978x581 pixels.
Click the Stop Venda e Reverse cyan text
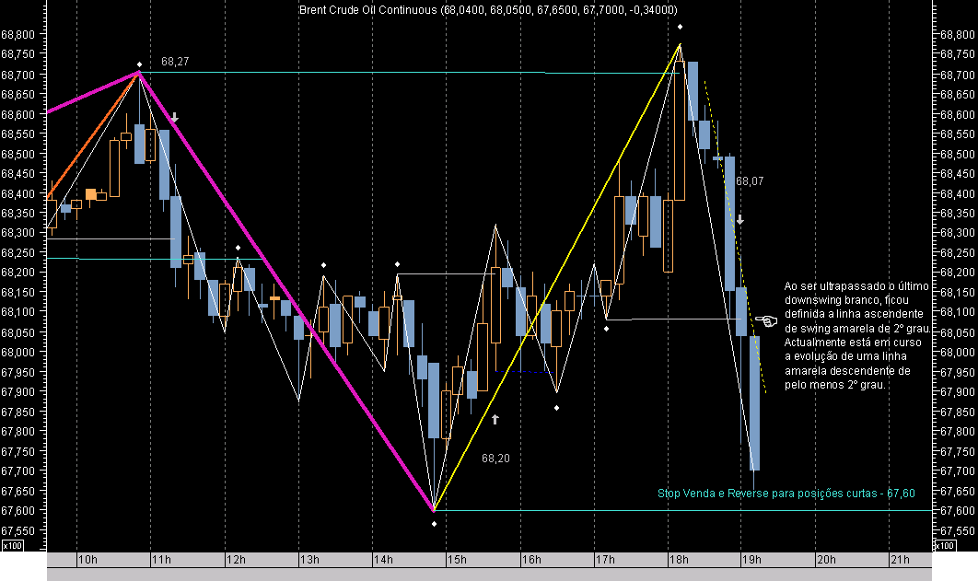(x=785, y=494)
